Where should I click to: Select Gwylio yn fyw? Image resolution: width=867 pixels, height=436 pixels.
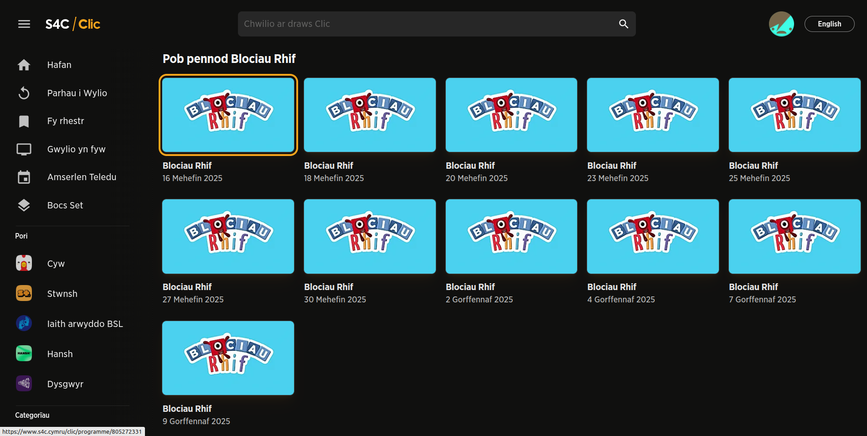tap(76, 149)
